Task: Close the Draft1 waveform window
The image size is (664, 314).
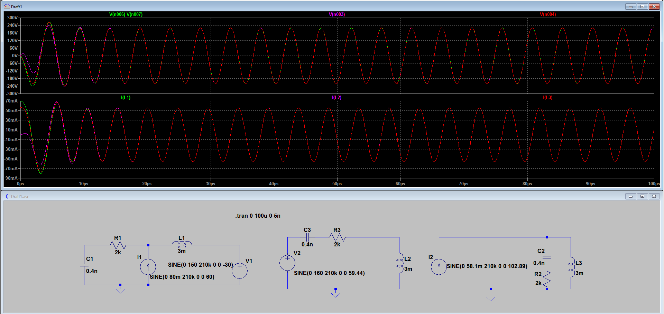Action: coord(654,7)
